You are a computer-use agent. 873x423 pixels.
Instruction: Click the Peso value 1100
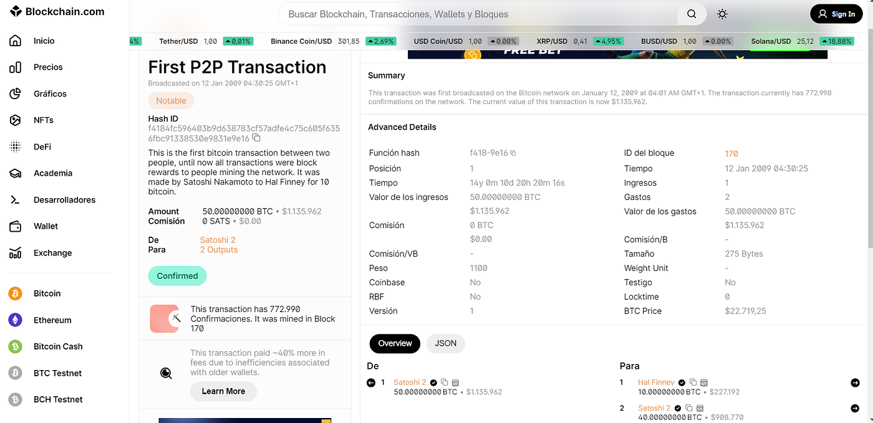479,268
